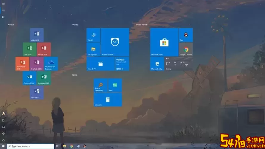Screen dimensions: 265x149
Task: Open the Google Chrome tile
Action: click(186, 49)
